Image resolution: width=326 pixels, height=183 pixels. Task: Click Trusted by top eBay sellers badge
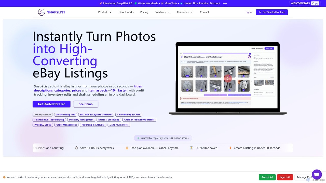tap(163, 138)
